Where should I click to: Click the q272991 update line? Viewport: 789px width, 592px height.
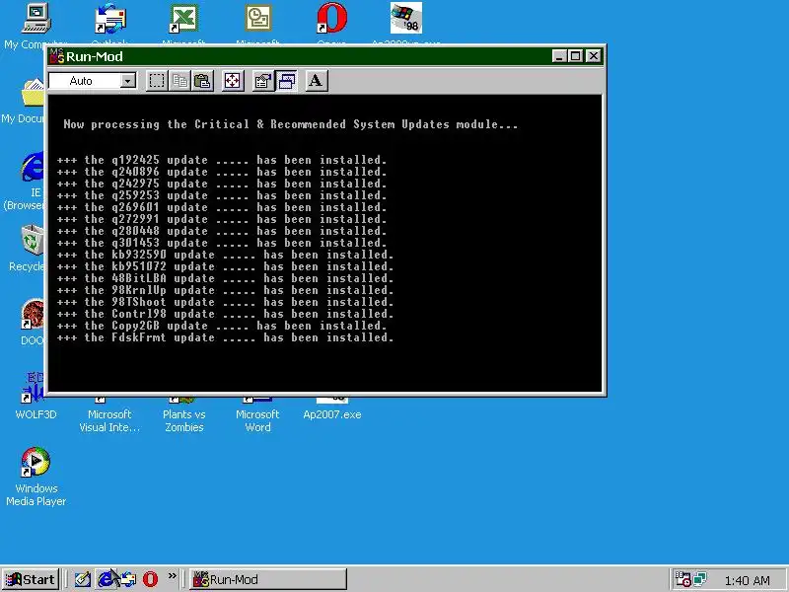point(222,219)
